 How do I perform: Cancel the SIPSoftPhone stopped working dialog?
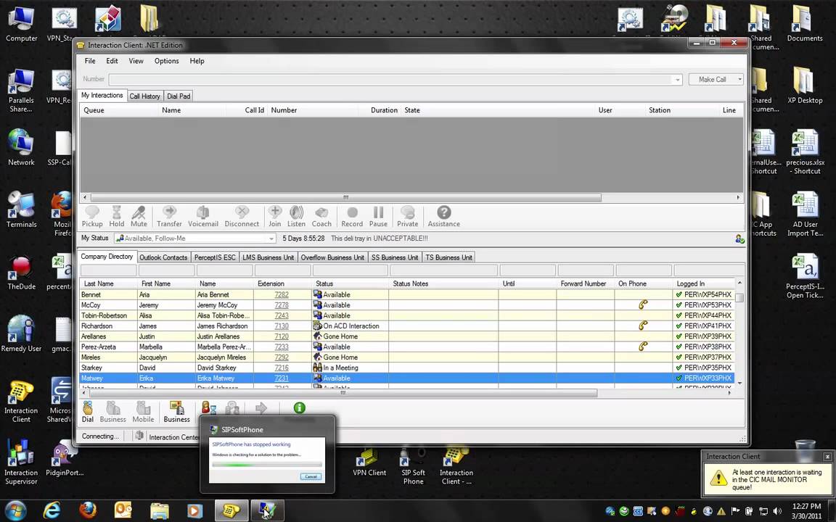[311, 476]
